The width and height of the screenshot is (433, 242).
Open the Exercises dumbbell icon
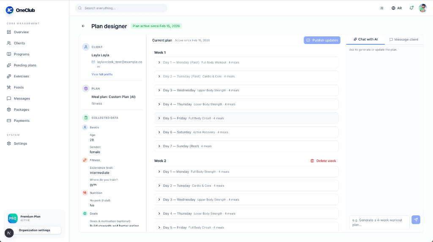point(9,76)
